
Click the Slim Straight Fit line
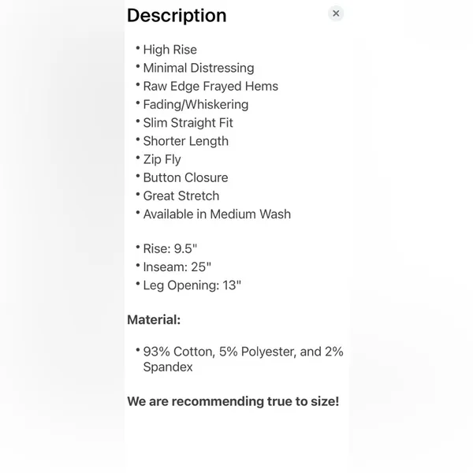pos(188,123)
